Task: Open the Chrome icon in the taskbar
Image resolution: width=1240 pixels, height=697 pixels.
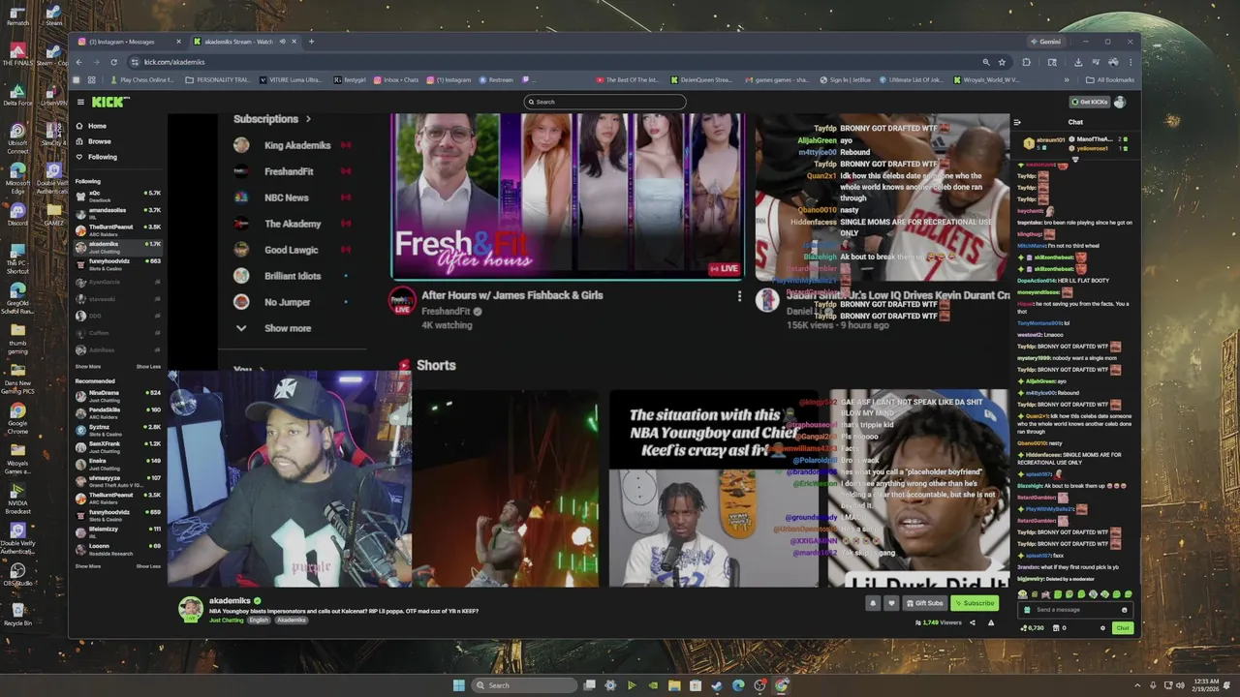Action: pos(782,685)
